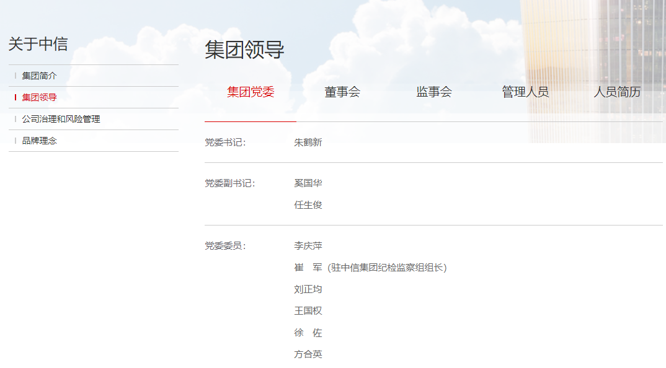Click the 党委副书记 label

[230, 183]
